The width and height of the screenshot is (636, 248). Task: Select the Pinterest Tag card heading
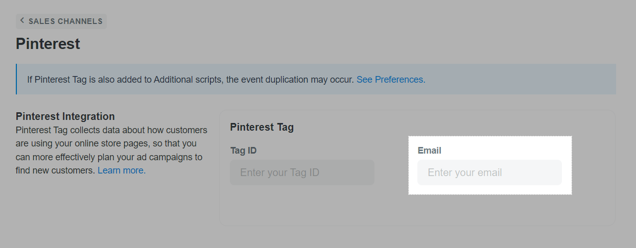[x=262, y=127]
